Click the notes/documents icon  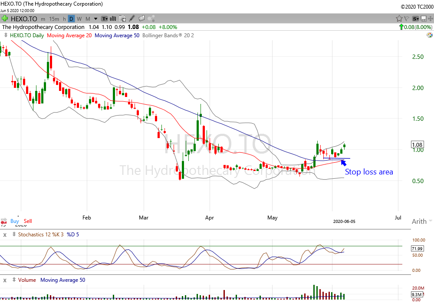coord(141,19)
